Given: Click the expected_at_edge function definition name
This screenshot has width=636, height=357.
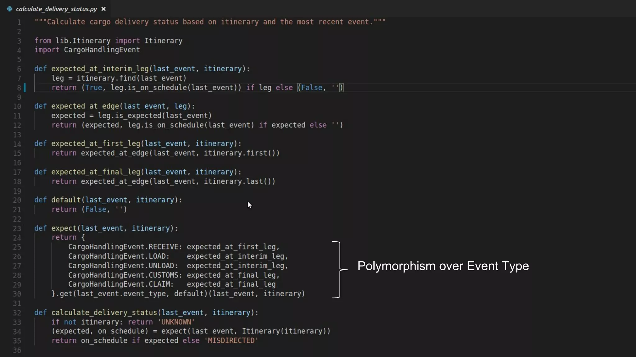Looking at the screenshot, I should coord(85,106).
